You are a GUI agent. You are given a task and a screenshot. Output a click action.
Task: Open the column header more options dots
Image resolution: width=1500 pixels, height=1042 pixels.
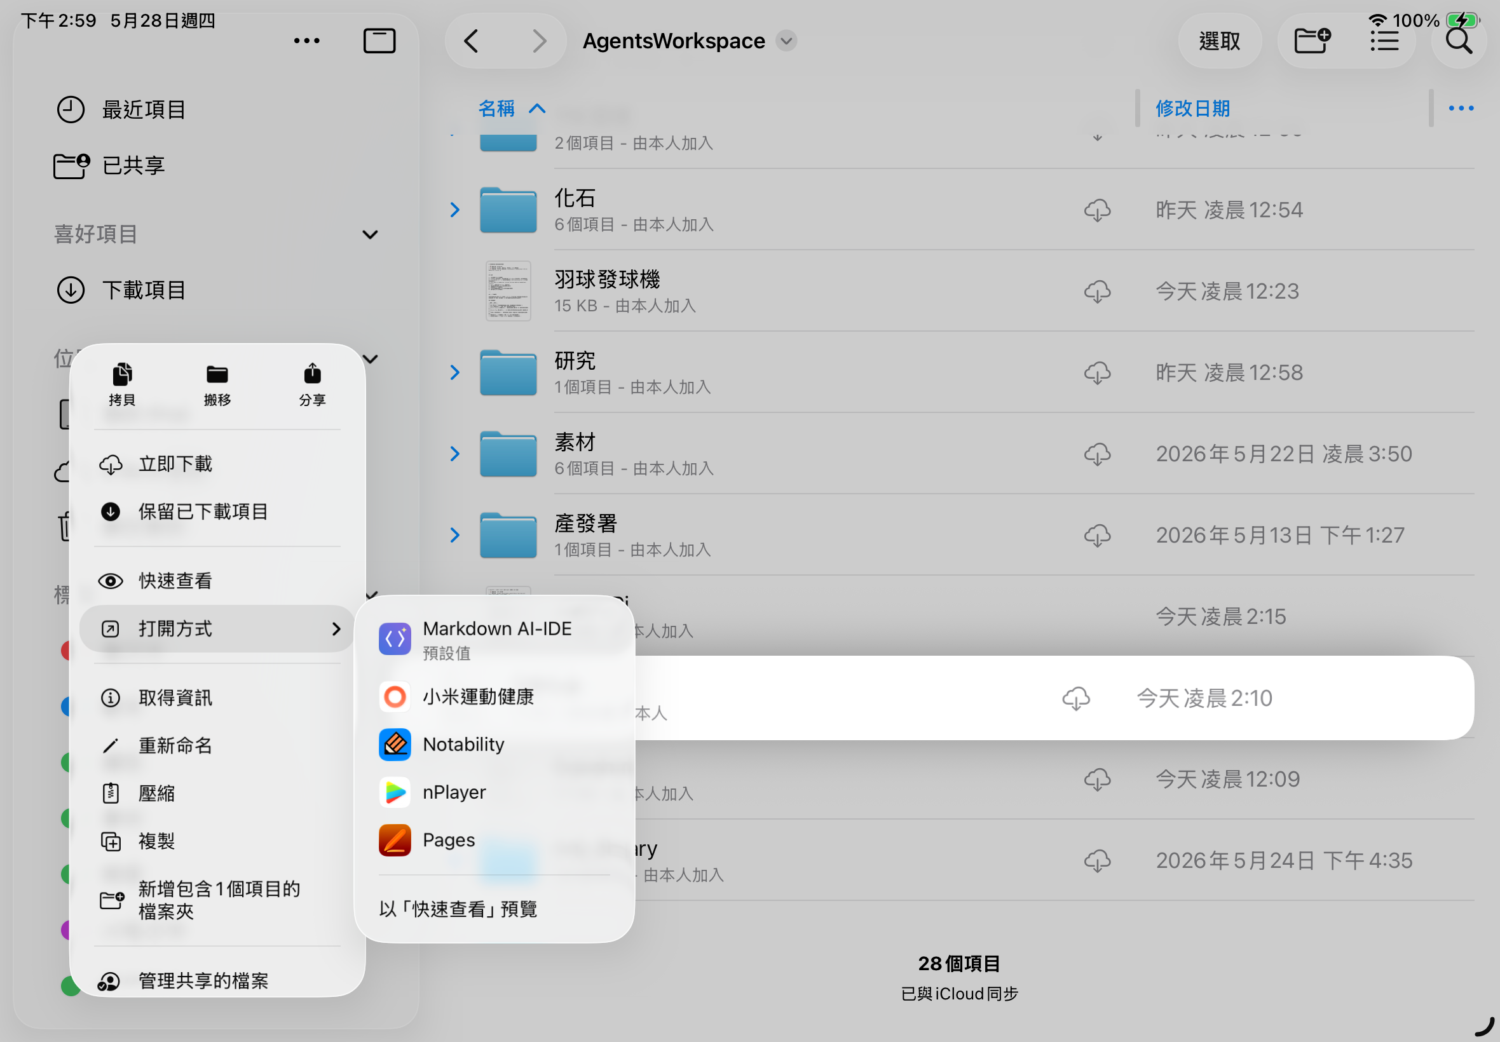coord(1461,109)
